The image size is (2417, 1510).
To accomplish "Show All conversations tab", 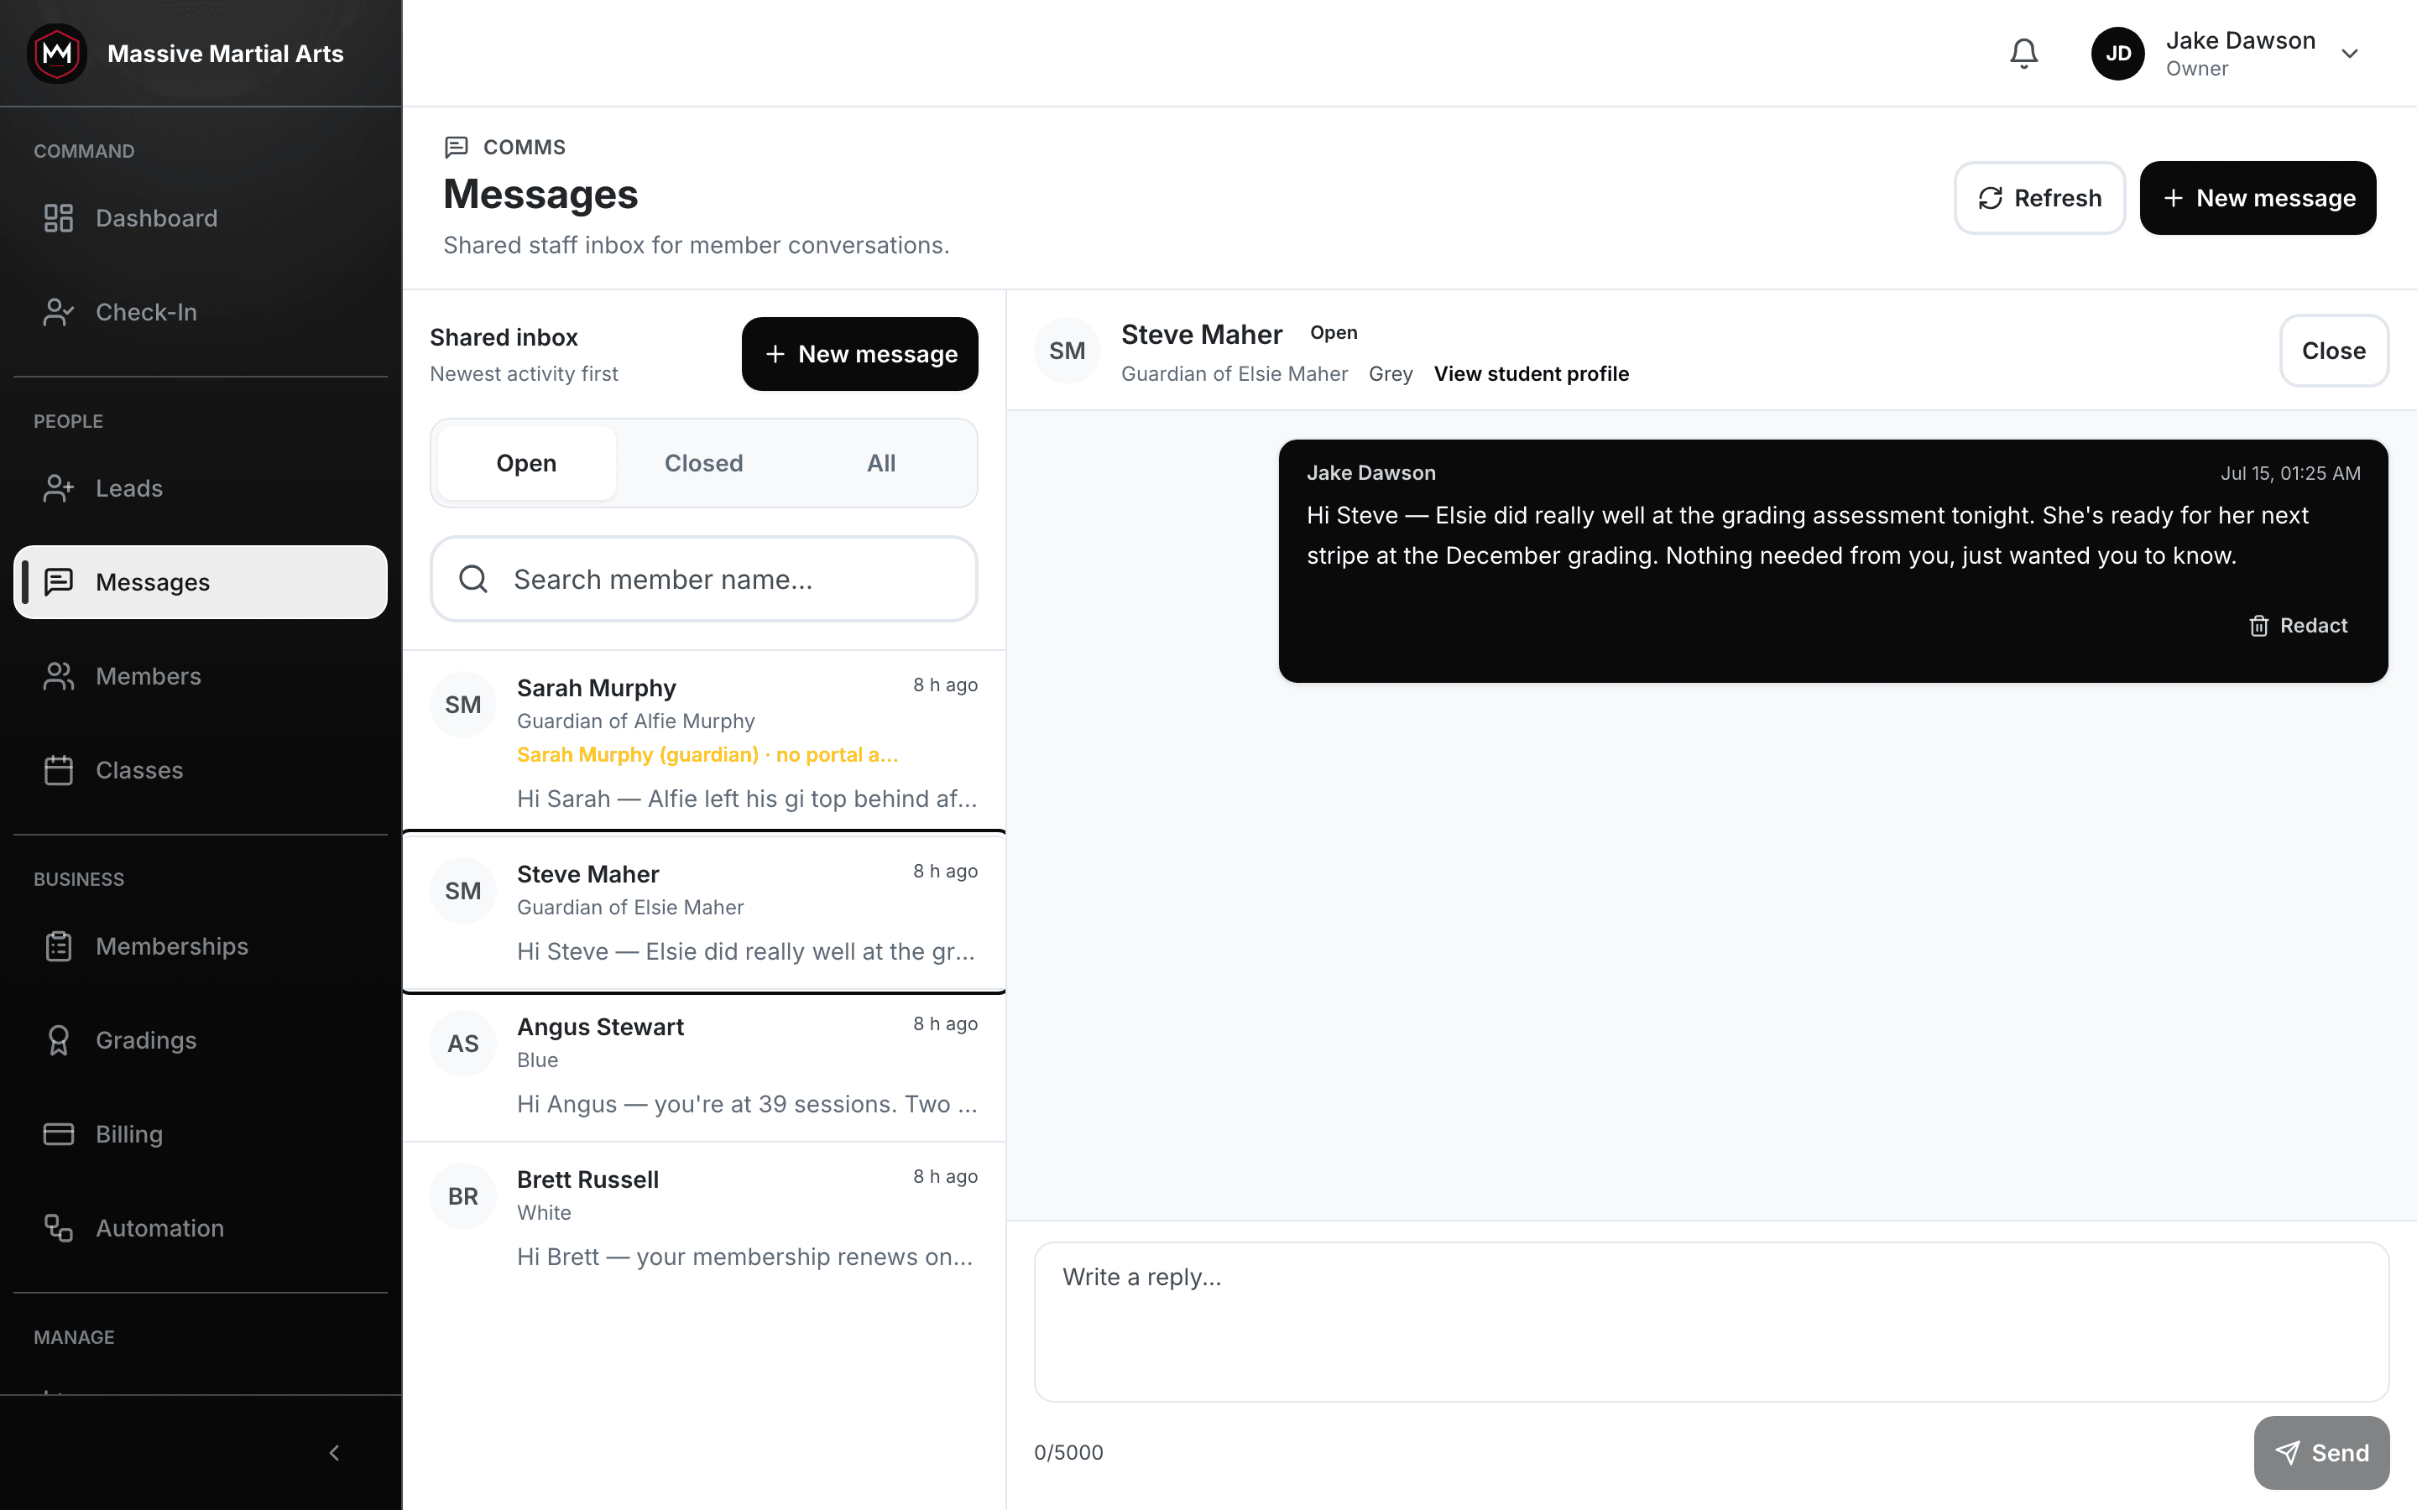I will click(x=881, y=463).
